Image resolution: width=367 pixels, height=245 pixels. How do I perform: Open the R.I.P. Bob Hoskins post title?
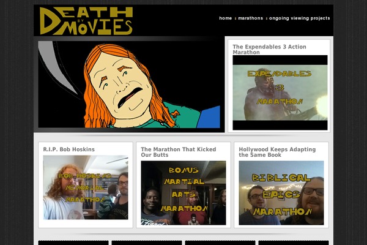pos(69,149)
